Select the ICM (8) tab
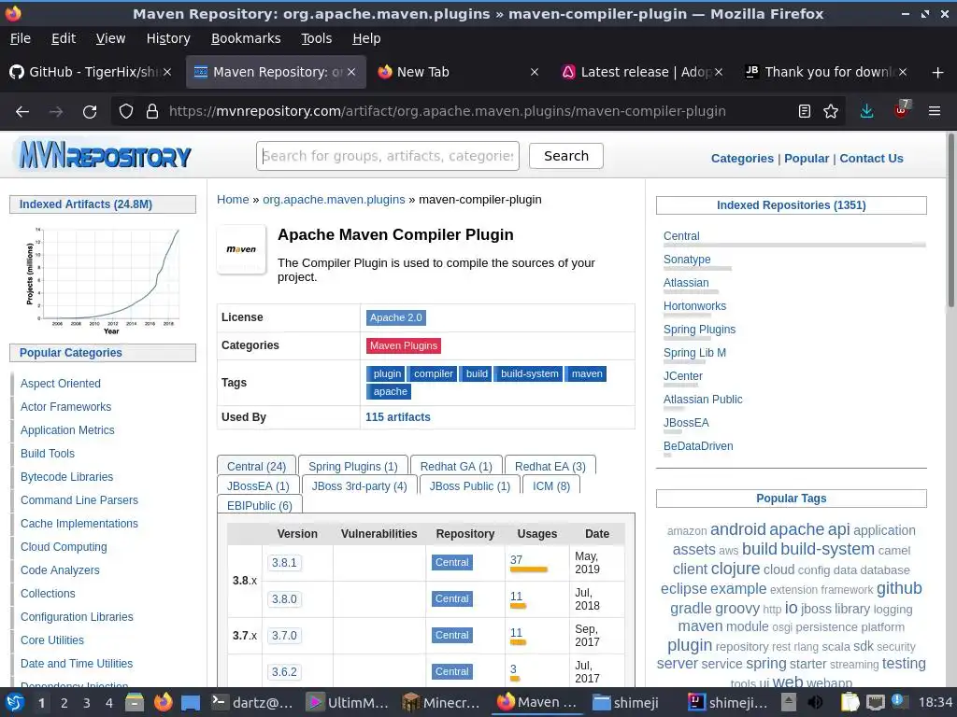957x717 pixels. pyautogui.click(x=551, y=485)
